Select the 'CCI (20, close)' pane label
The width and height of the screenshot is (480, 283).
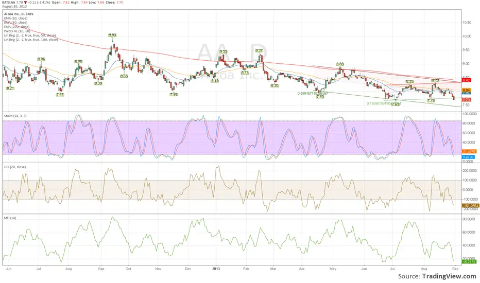[15, 167]
